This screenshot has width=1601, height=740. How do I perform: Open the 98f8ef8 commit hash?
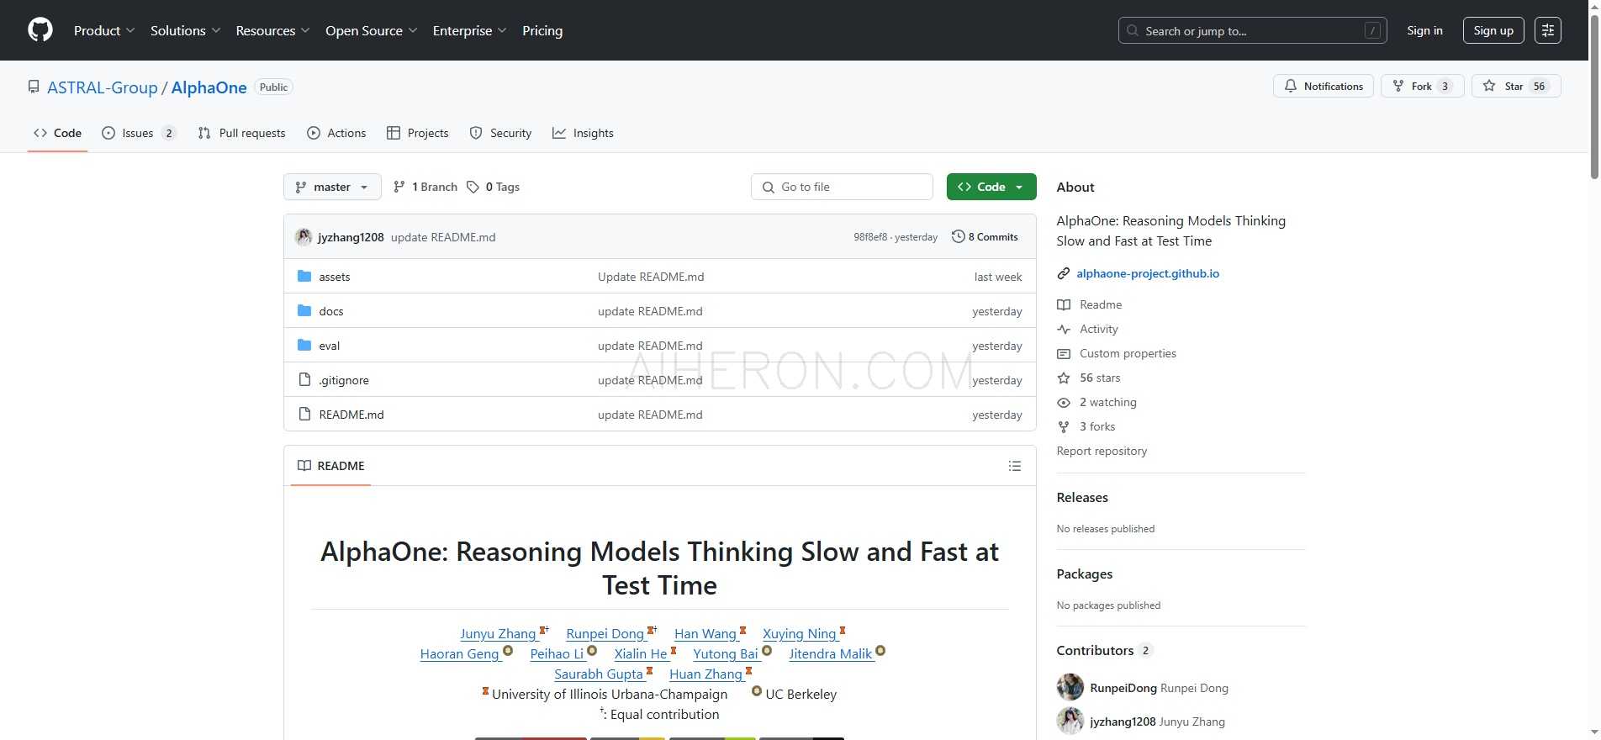coord(870,237)
